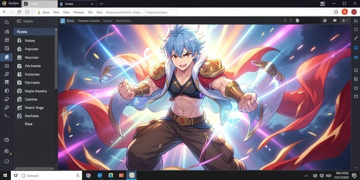Screen dimensions: 360x180
Task: Open the magnifier search icon in the left strip
Action: tap(7, 22)
